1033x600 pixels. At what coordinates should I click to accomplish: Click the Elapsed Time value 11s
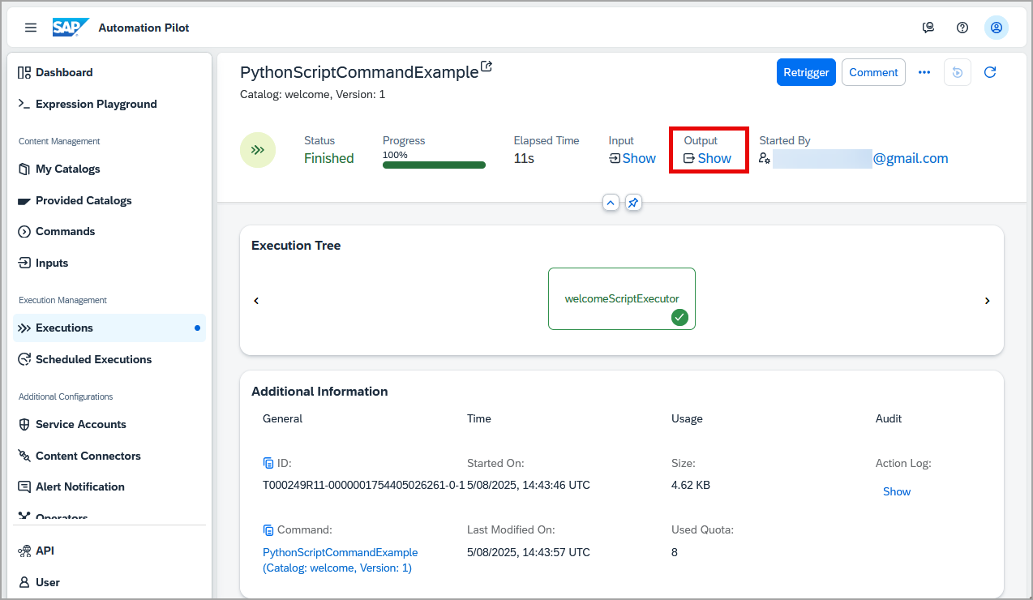tap(524, 158)
